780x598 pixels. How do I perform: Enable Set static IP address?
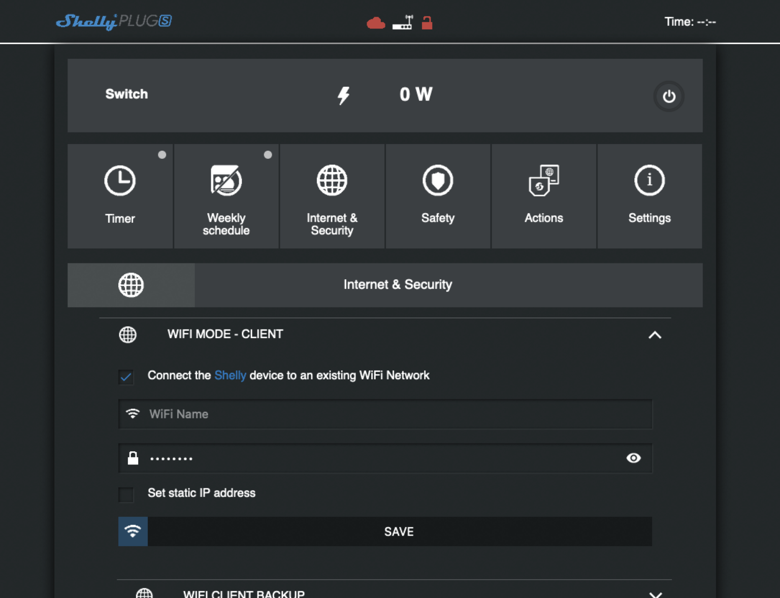tap(126, 494)
